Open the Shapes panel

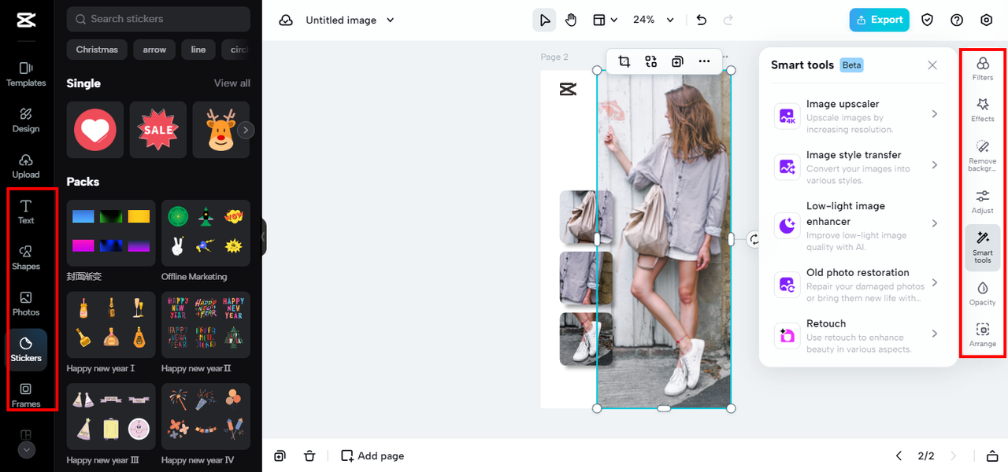(x=26, y=258)
